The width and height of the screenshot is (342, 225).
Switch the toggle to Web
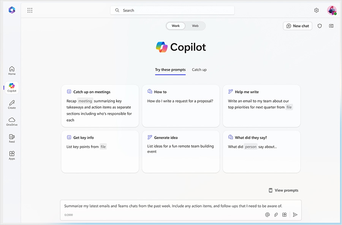195,26
